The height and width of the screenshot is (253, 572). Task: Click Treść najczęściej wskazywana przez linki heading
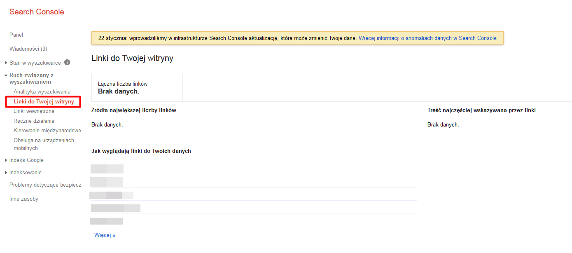click(481, 110)
